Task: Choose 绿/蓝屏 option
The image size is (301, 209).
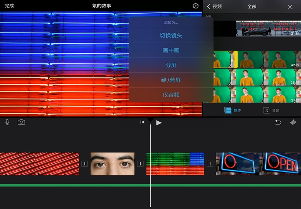Action: (171, 80)
